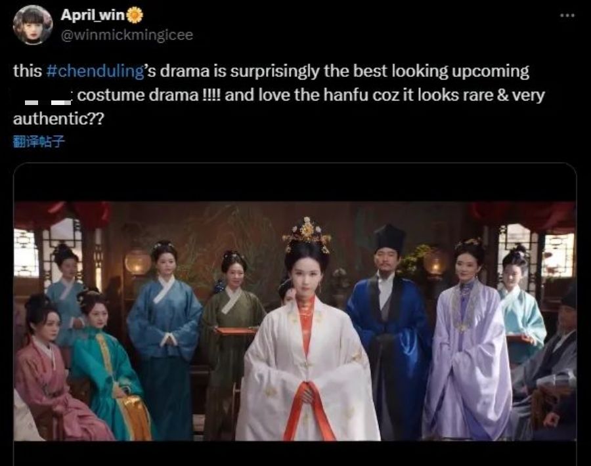
Task: Click April_win's round profile avatar
Action: (x=33, y=25)
